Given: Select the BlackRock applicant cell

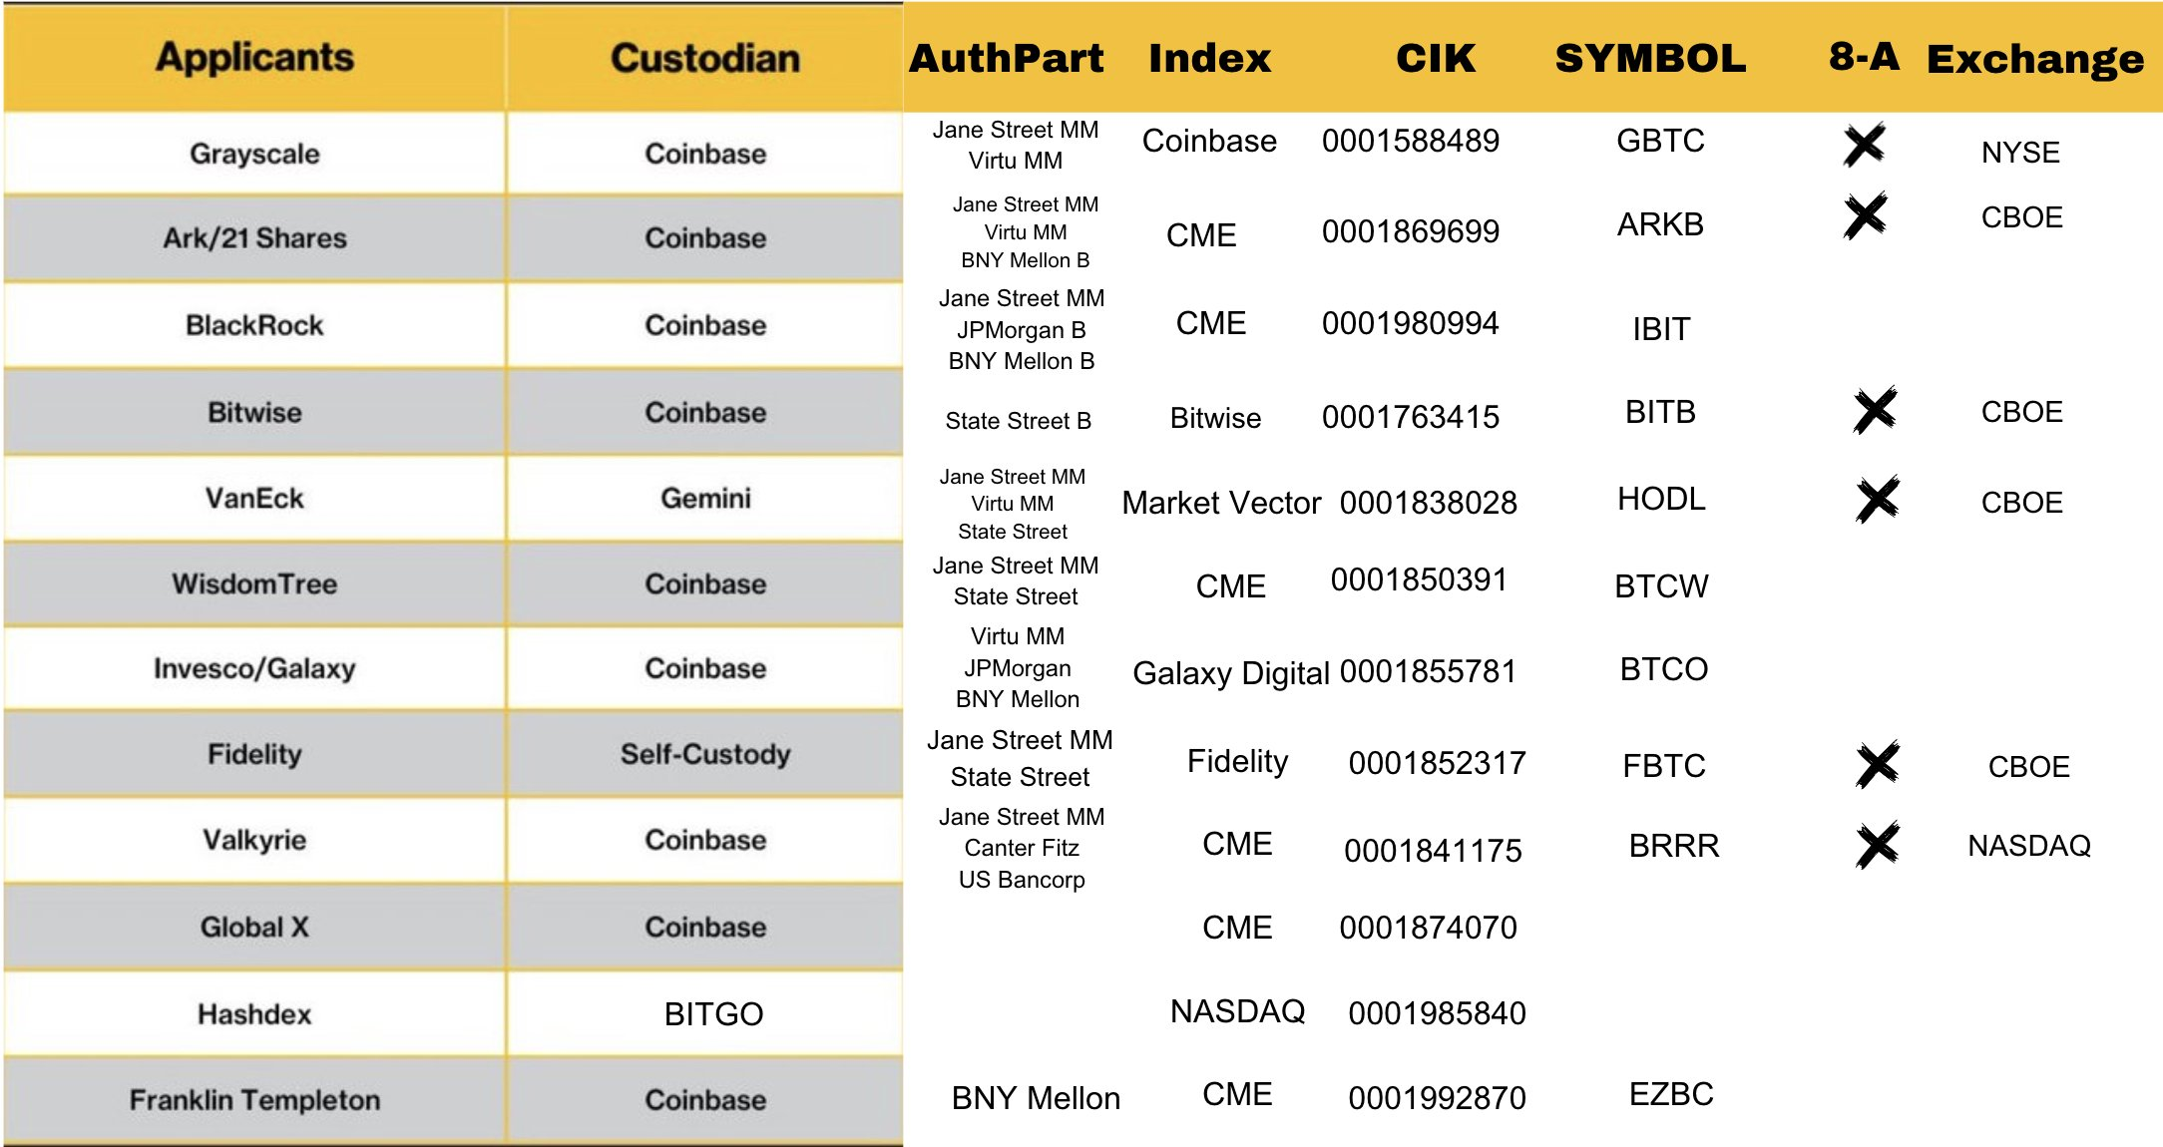Looking at the screenshot, I should (x=254, y=325).
